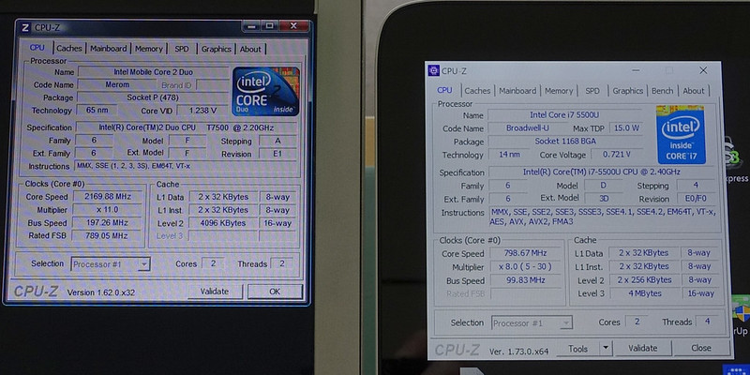Click the instructions list with AES, AVX, AVX2, FMA3
The image size is (750, 375).
coord(603,217)
